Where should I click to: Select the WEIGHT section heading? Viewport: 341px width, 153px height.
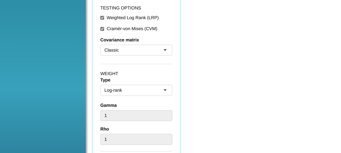click(109, 74)
